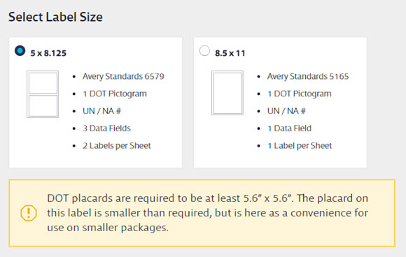Click the single-label sheet layout thumbnail
The height and width of the screenshot is (257, 406).
coord(227,93)
